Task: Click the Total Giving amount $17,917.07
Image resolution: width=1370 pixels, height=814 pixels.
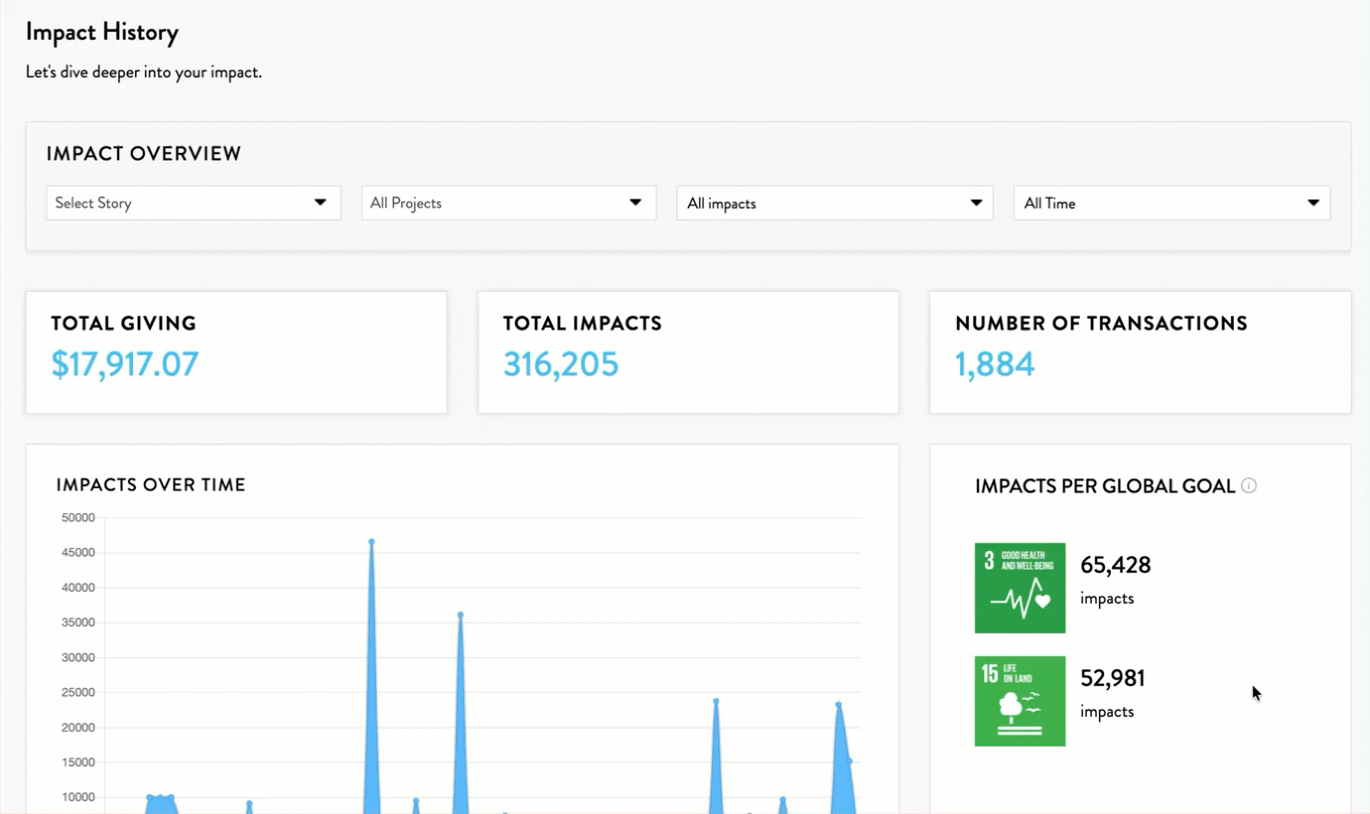Action: coord(125,364)
